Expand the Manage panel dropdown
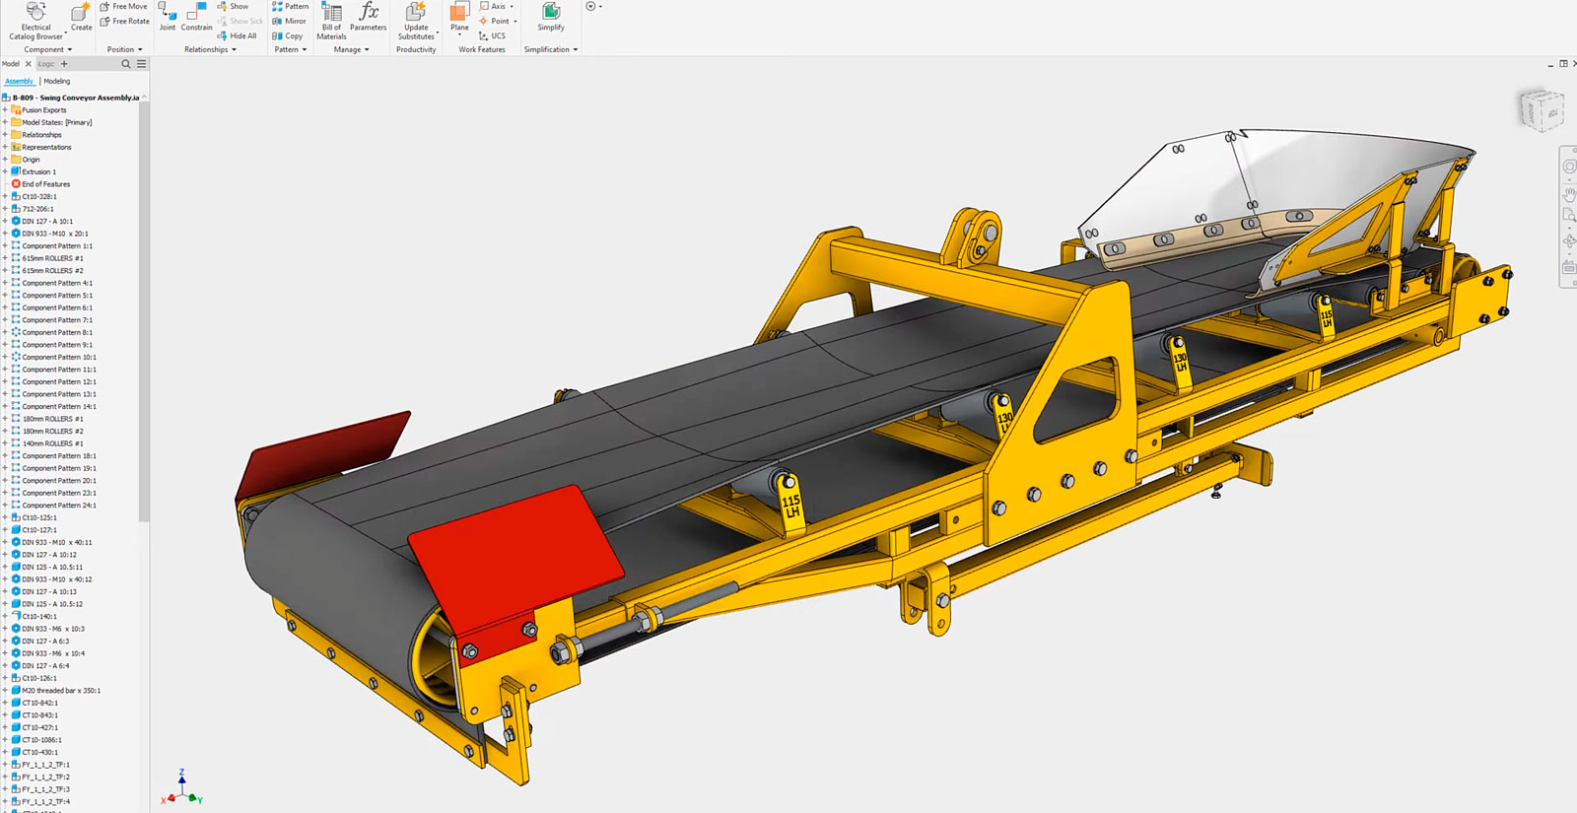This screenshot has height=813, width=1577. point(351,49)
